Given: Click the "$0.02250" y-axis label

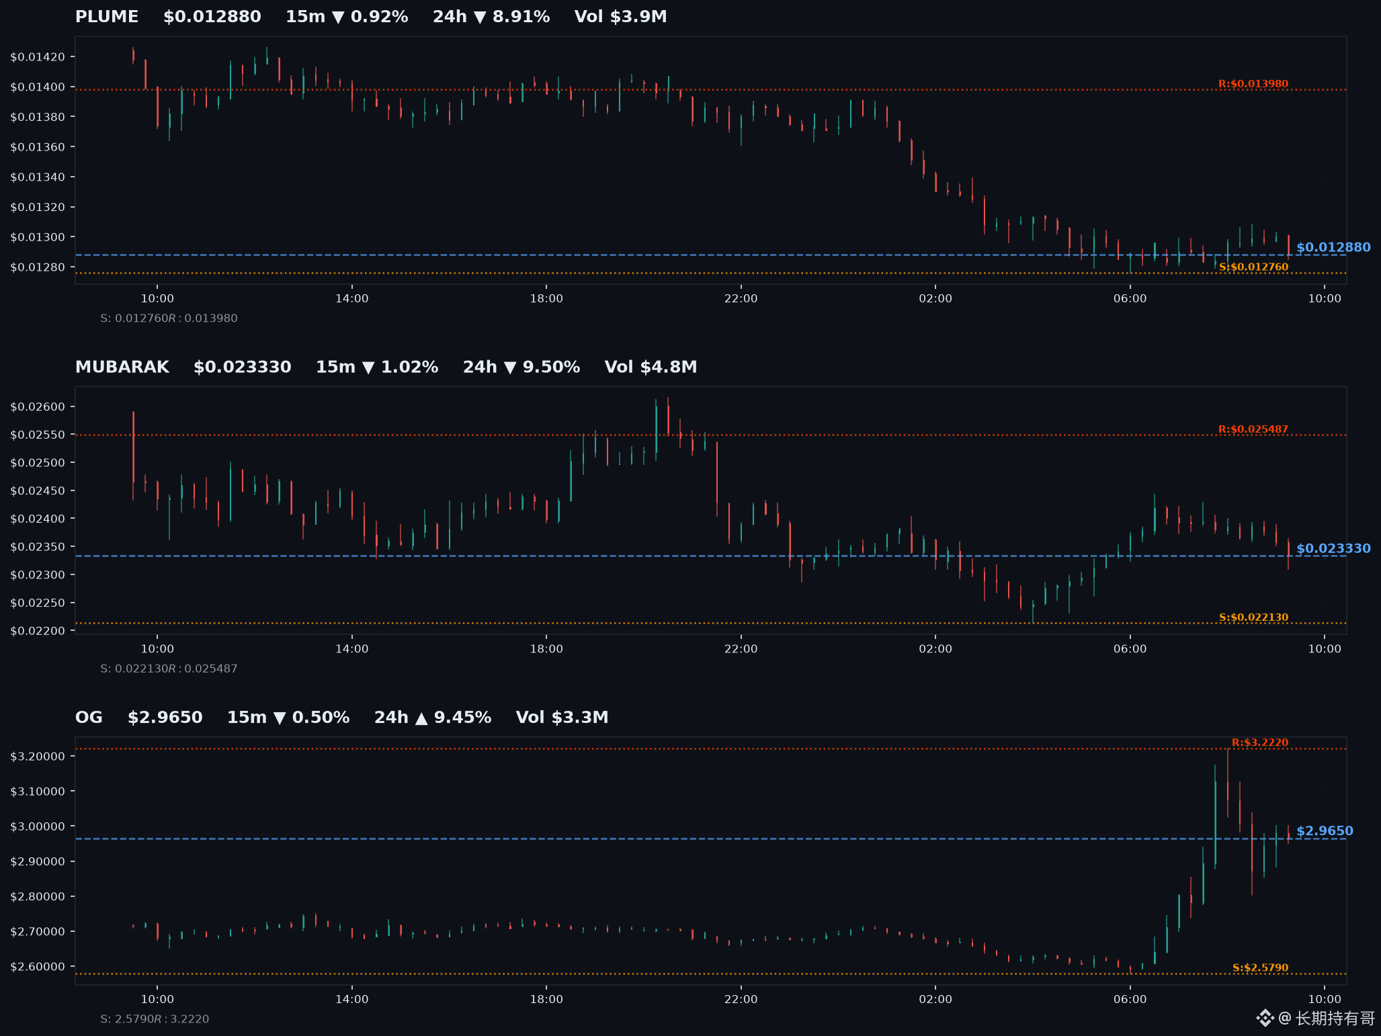Looking at the screenshot, I should [x=38, y=603].
